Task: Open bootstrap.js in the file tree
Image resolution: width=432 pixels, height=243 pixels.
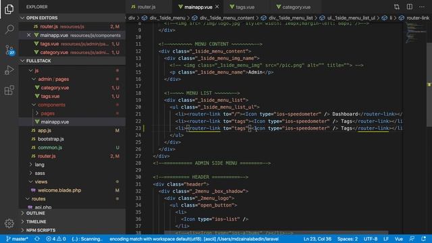Action: [72, 139]
